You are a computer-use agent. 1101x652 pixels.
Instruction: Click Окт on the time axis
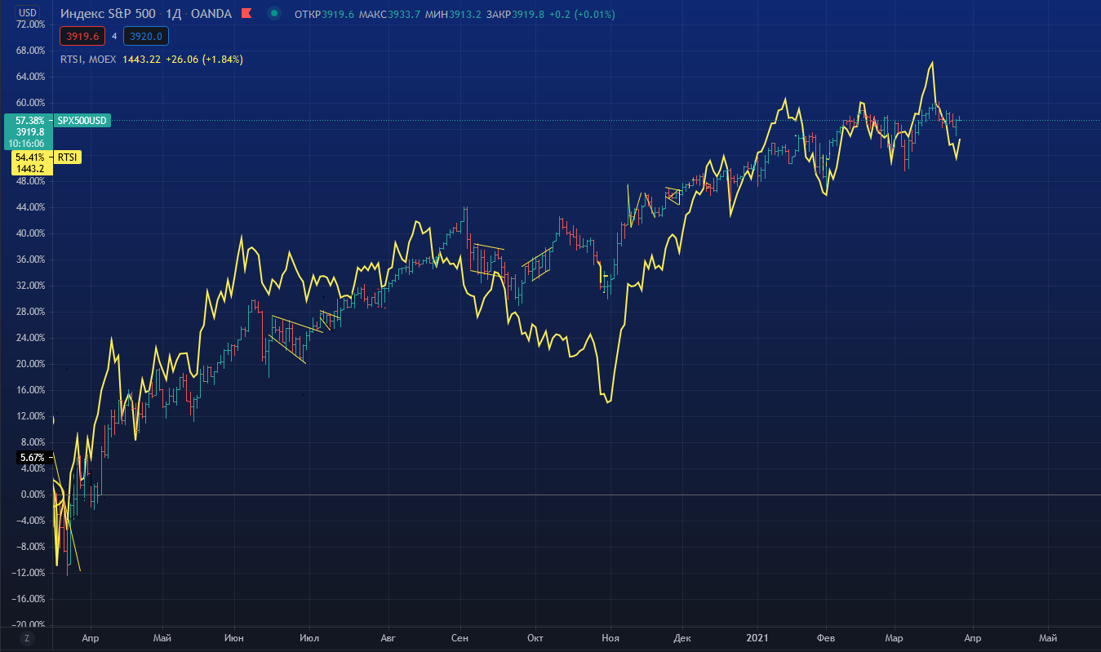535,637
